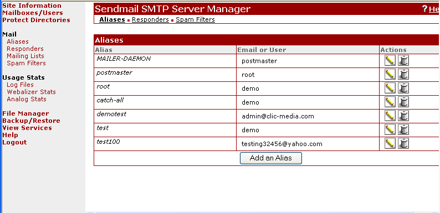Delete the MAILER-DAEMON alias via trash icon
The image size is (440, 213).
point(403,60)
